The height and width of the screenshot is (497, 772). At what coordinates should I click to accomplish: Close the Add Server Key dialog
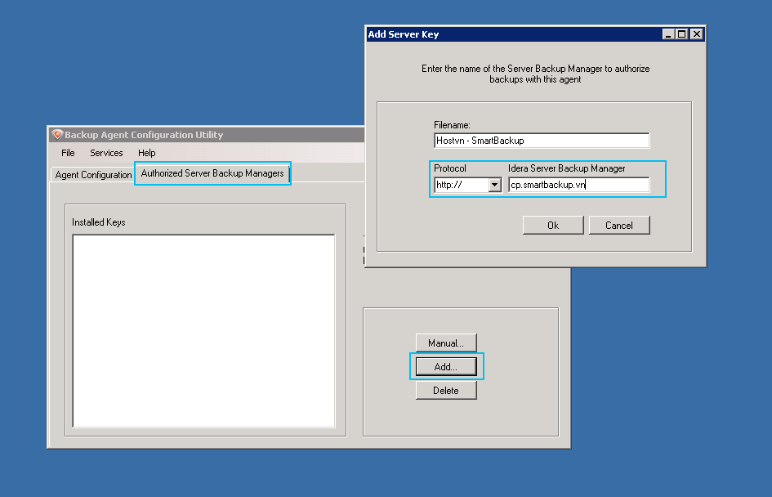pyautogui.click(x=697, y=34)
